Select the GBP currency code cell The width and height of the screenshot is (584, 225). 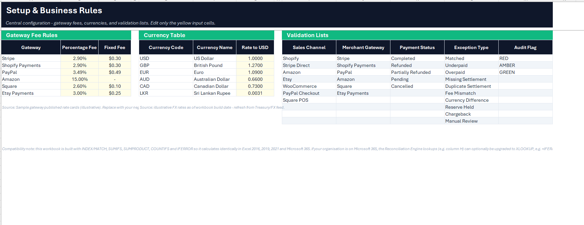coord(166,65)
